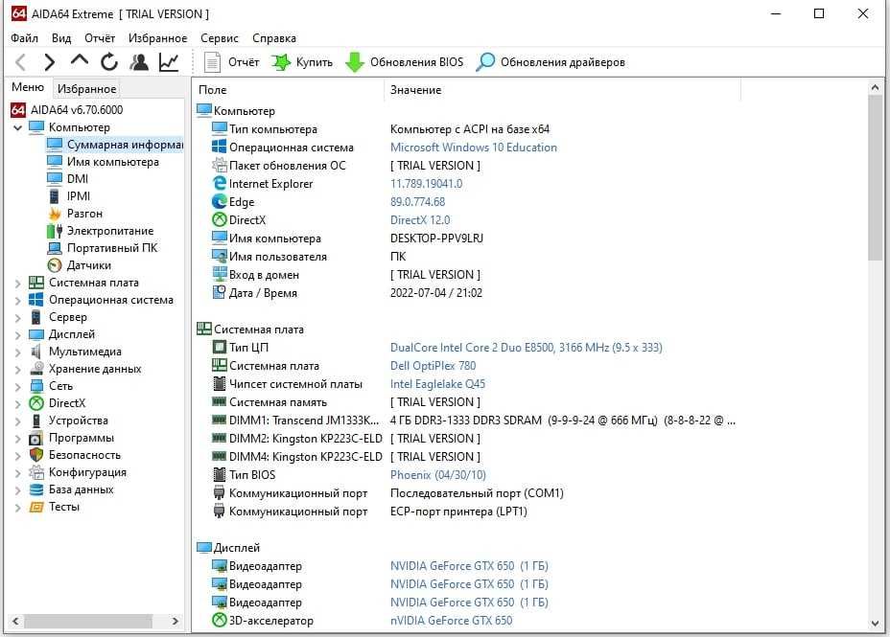This screenshot has width=890, height=637.
Task: Open the Сервис menu
Action: tap(219, 38)
